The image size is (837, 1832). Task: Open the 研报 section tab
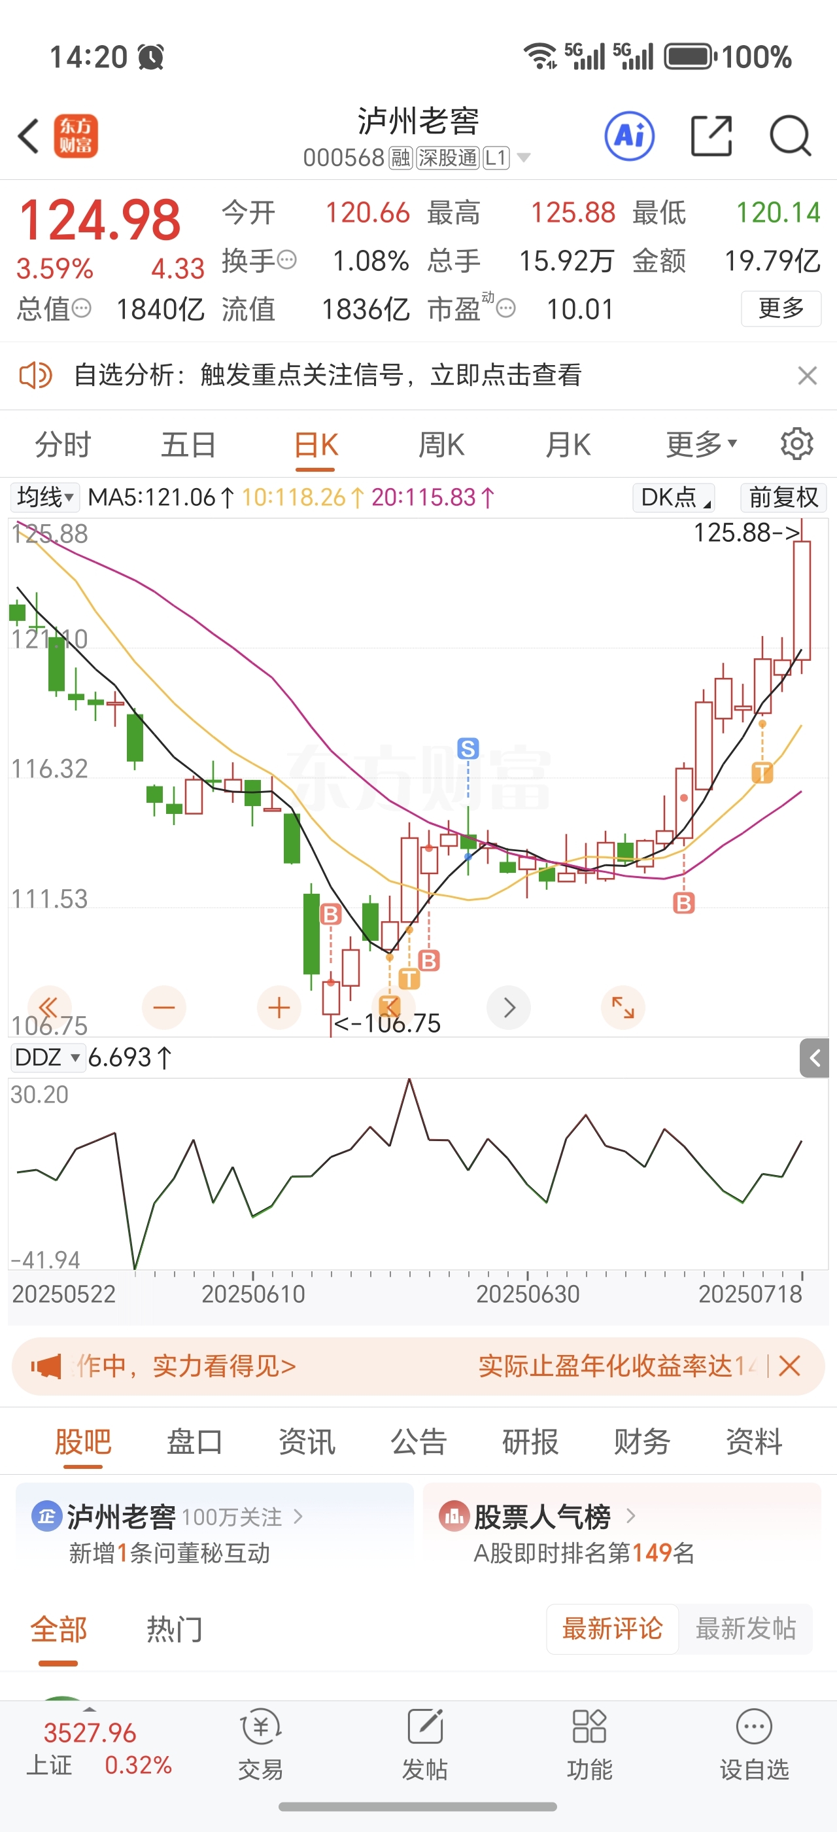pyautogui.click(x=530, y=1441)
